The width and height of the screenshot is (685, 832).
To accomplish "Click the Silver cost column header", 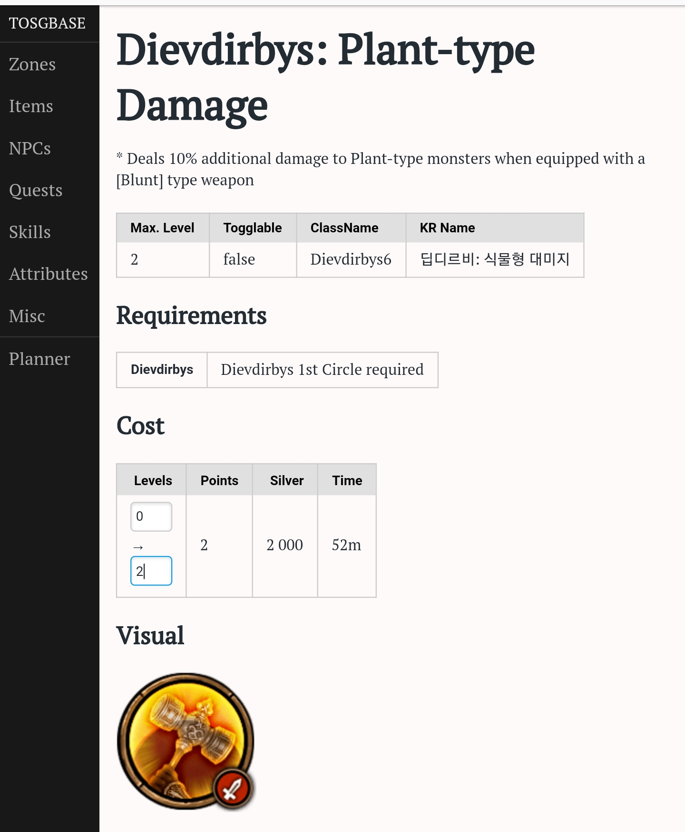I will pos(286,480).
